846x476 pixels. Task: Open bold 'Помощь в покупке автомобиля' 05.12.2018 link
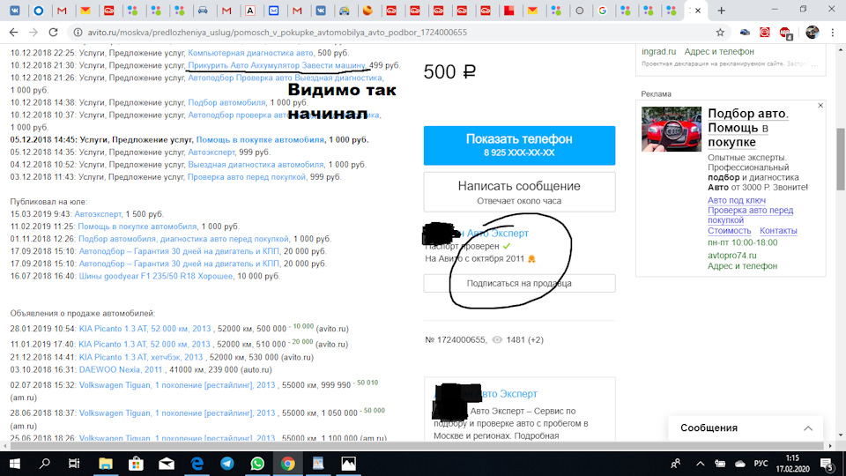click(x=260, y=140)
